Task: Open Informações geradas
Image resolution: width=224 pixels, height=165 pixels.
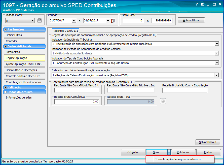Action: point(24,97)
